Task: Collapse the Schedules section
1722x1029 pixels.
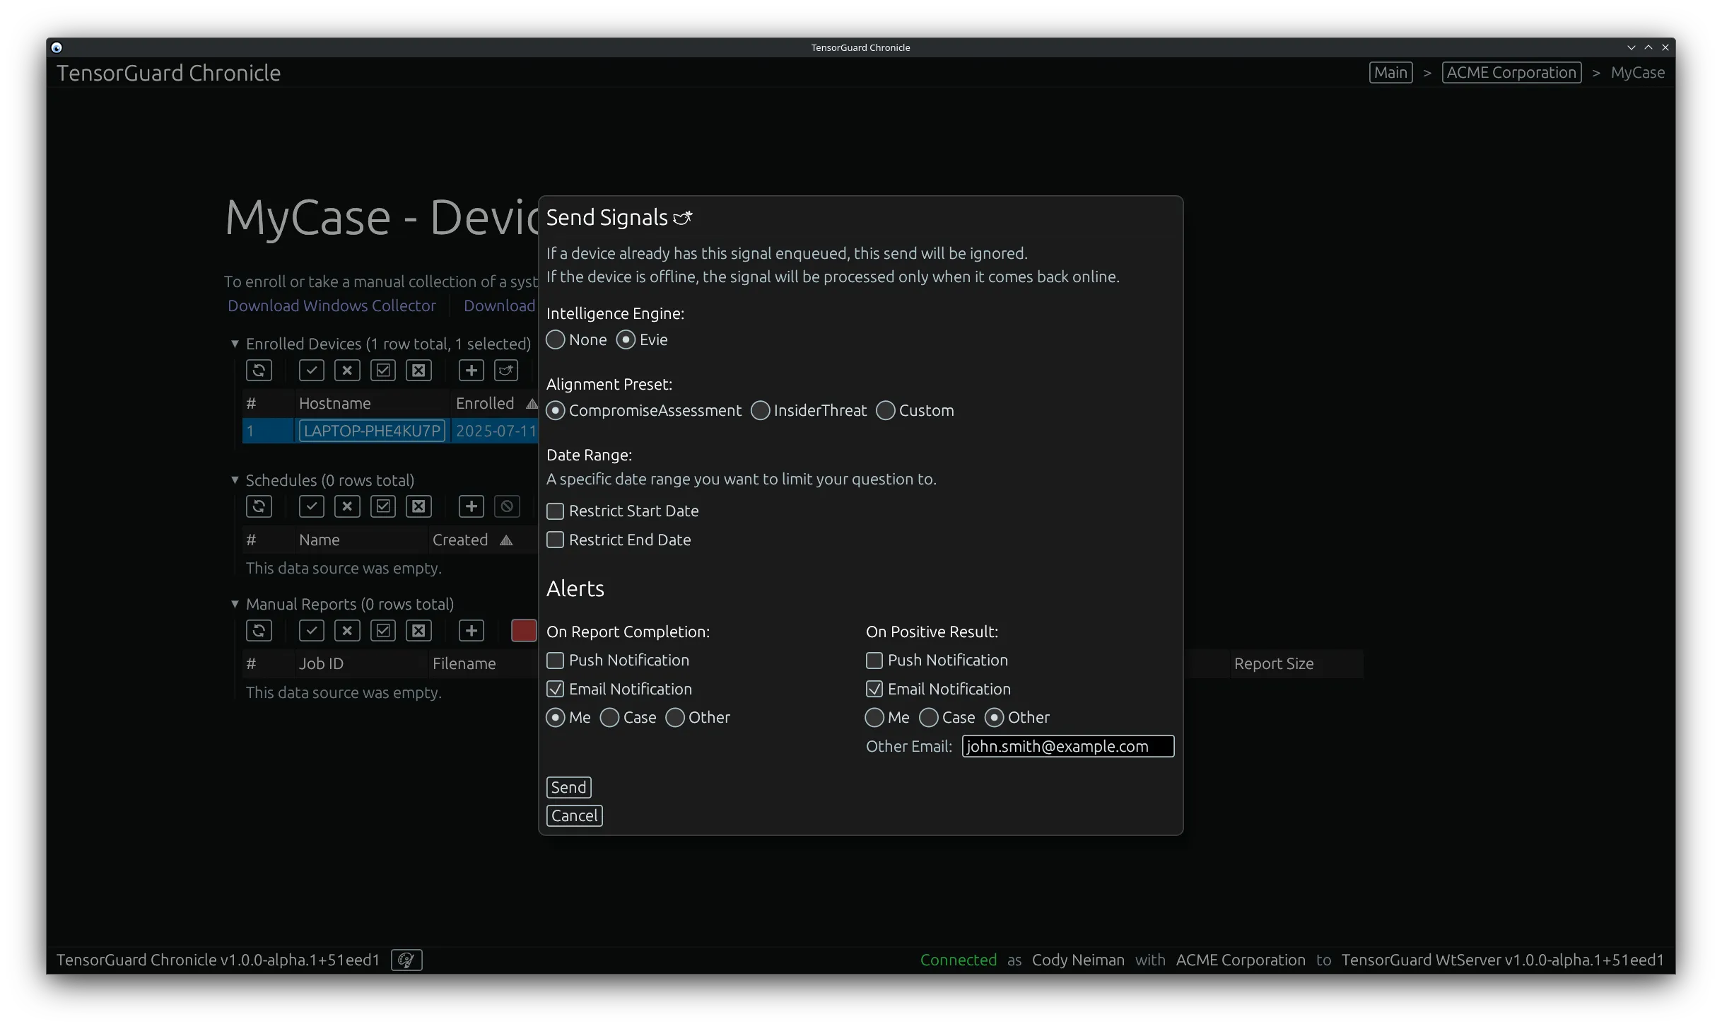Action: (x=235, y=479)
